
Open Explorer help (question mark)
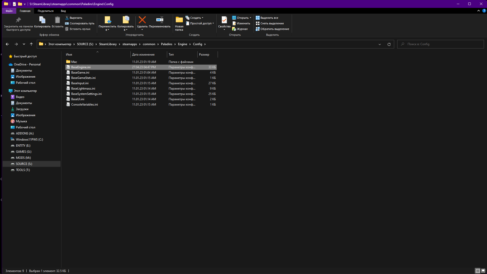484,11
